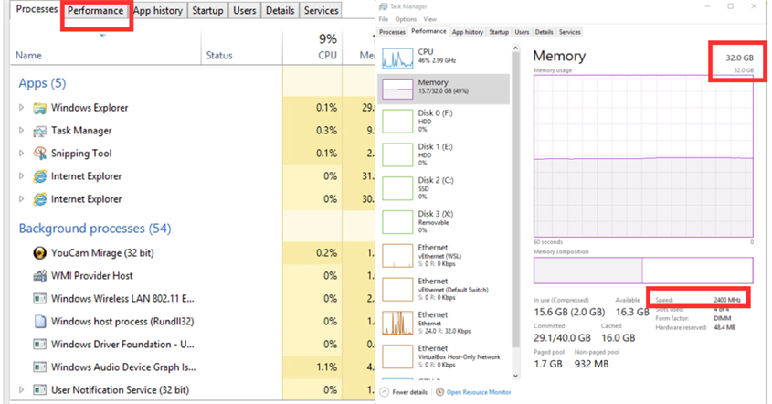
Task: Click the YouCam Mirage process icon
Action: (x=40, y=253)
